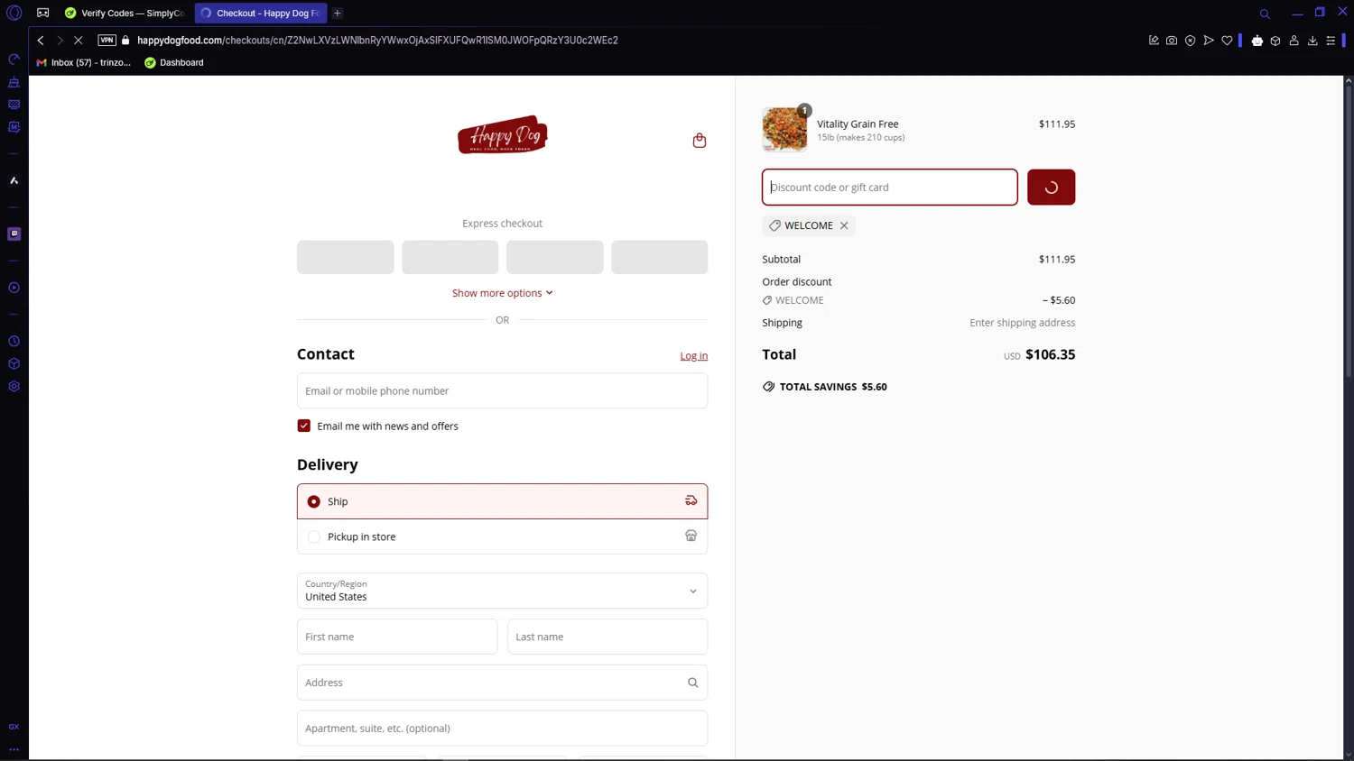Viewport: 1354px width, 761px height.
Task: Click the address search magnifier icon
Action: [693, 683]
